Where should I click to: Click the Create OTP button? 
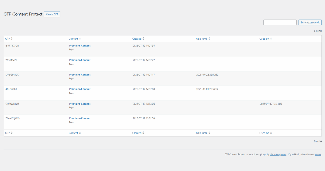(52, 14)
